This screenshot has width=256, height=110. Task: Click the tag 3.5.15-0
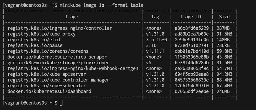[156, 40]
